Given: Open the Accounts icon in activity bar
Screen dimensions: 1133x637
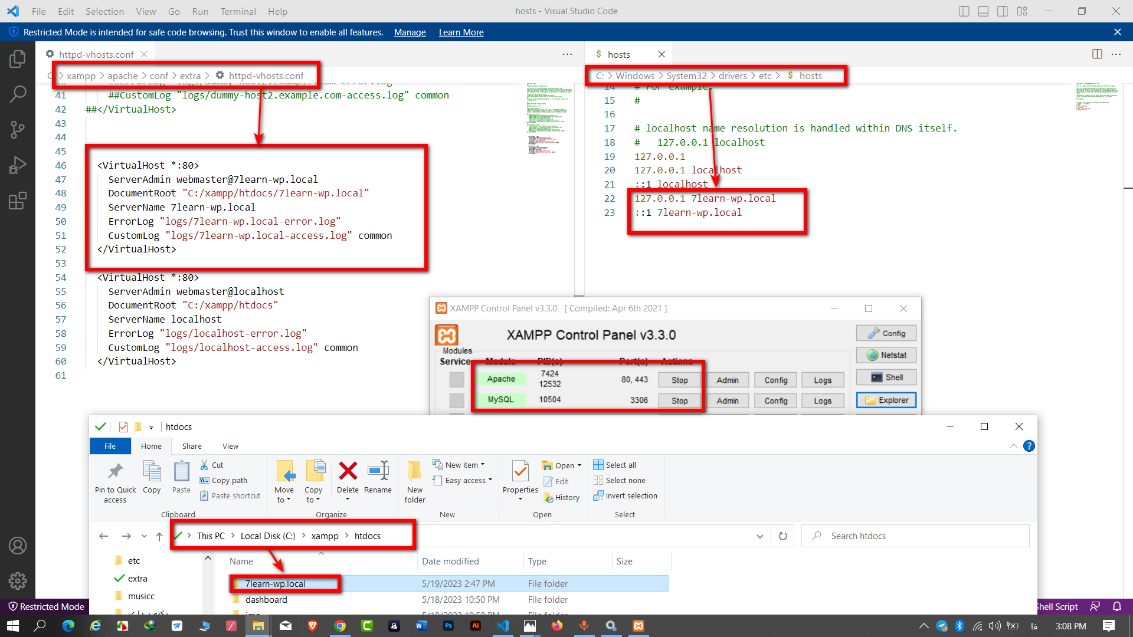Looking at the screenshot, I should coord(18,546).
